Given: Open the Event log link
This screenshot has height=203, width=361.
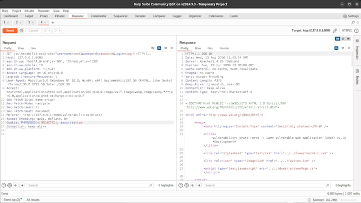Looking at the screenshot, I should click(12, 200).
